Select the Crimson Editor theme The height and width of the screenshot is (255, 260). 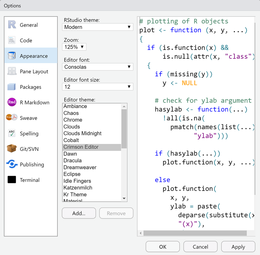(x=92, y=147)
